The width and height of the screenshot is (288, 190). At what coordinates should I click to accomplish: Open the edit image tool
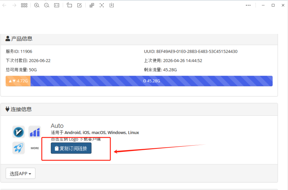79,5
